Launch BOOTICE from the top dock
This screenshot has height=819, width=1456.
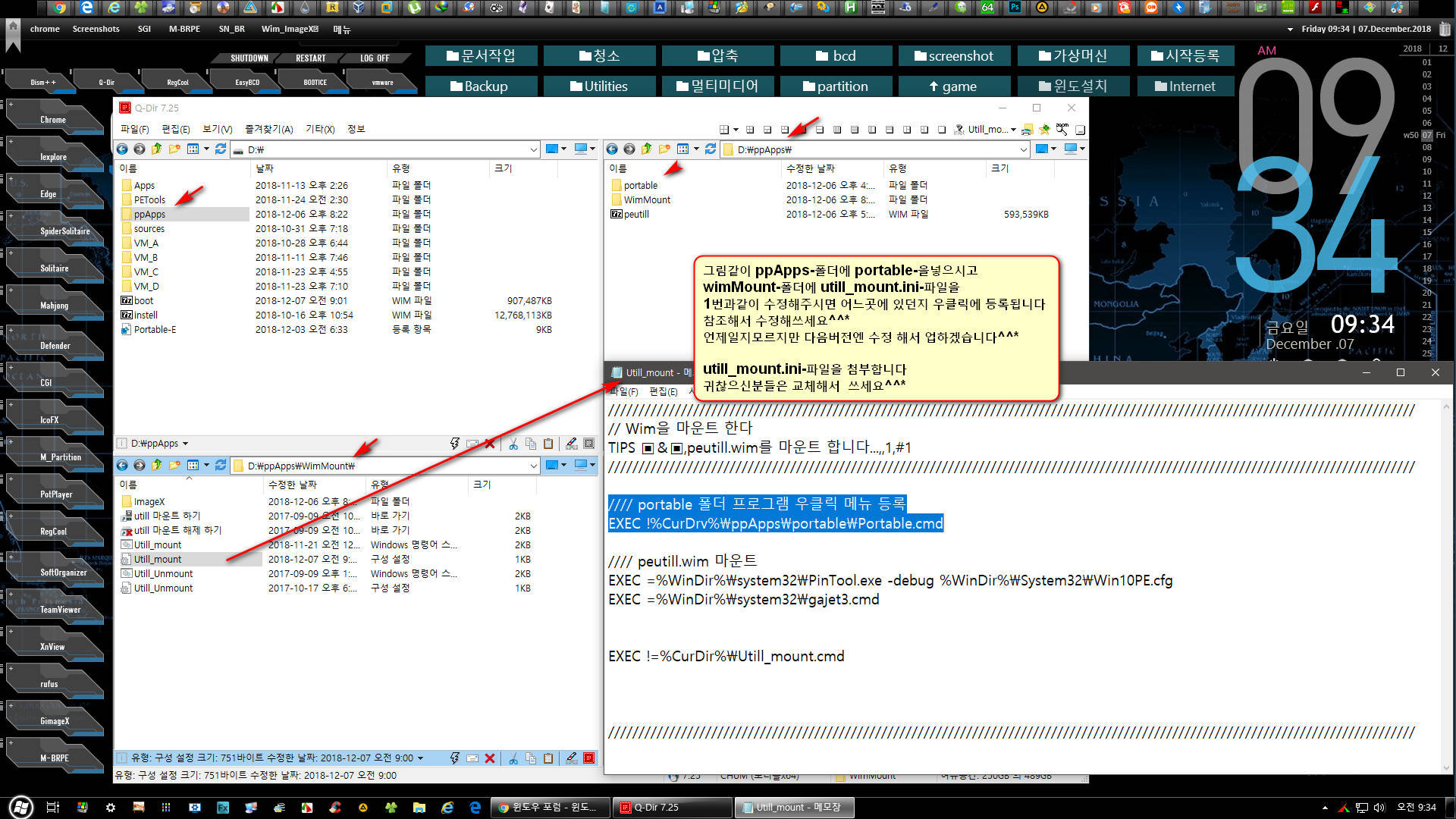[x=315, y=82]
